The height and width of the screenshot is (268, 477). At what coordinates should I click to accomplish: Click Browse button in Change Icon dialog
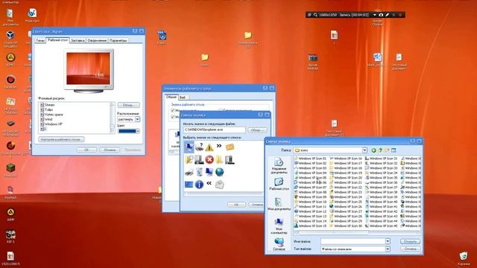point(257,130)
